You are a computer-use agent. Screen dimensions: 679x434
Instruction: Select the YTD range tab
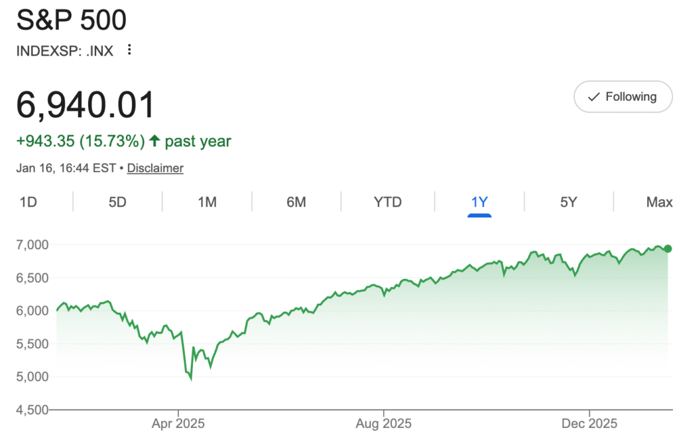coord(388,202)
